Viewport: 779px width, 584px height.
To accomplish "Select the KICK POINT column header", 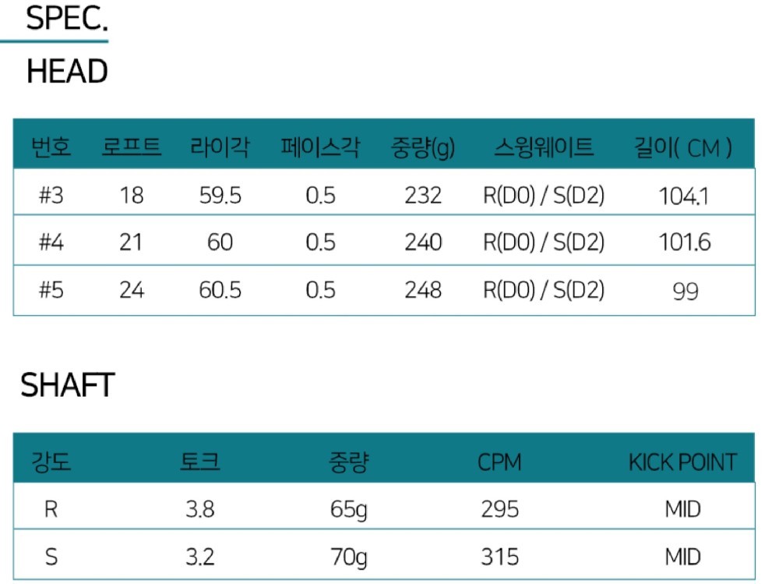I will point(682,462).
